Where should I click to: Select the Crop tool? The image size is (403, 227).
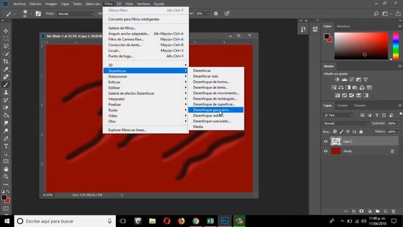(6, 62)
